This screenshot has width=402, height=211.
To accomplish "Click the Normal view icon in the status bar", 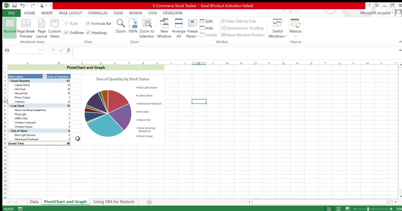I will [329, 209].
